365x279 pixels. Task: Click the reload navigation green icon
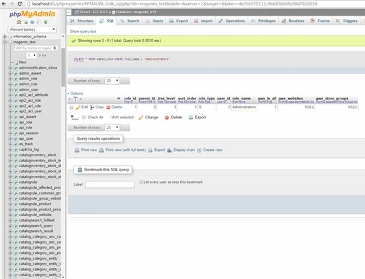click(x=45, y=22)
